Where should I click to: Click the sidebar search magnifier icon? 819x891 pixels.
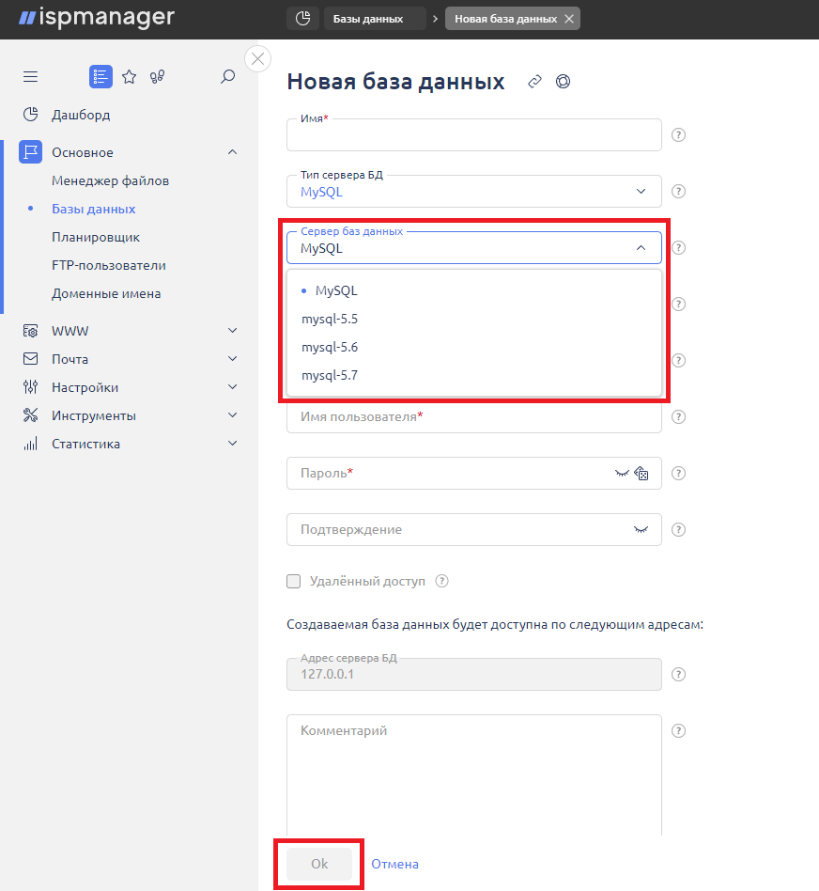(227, 77)
